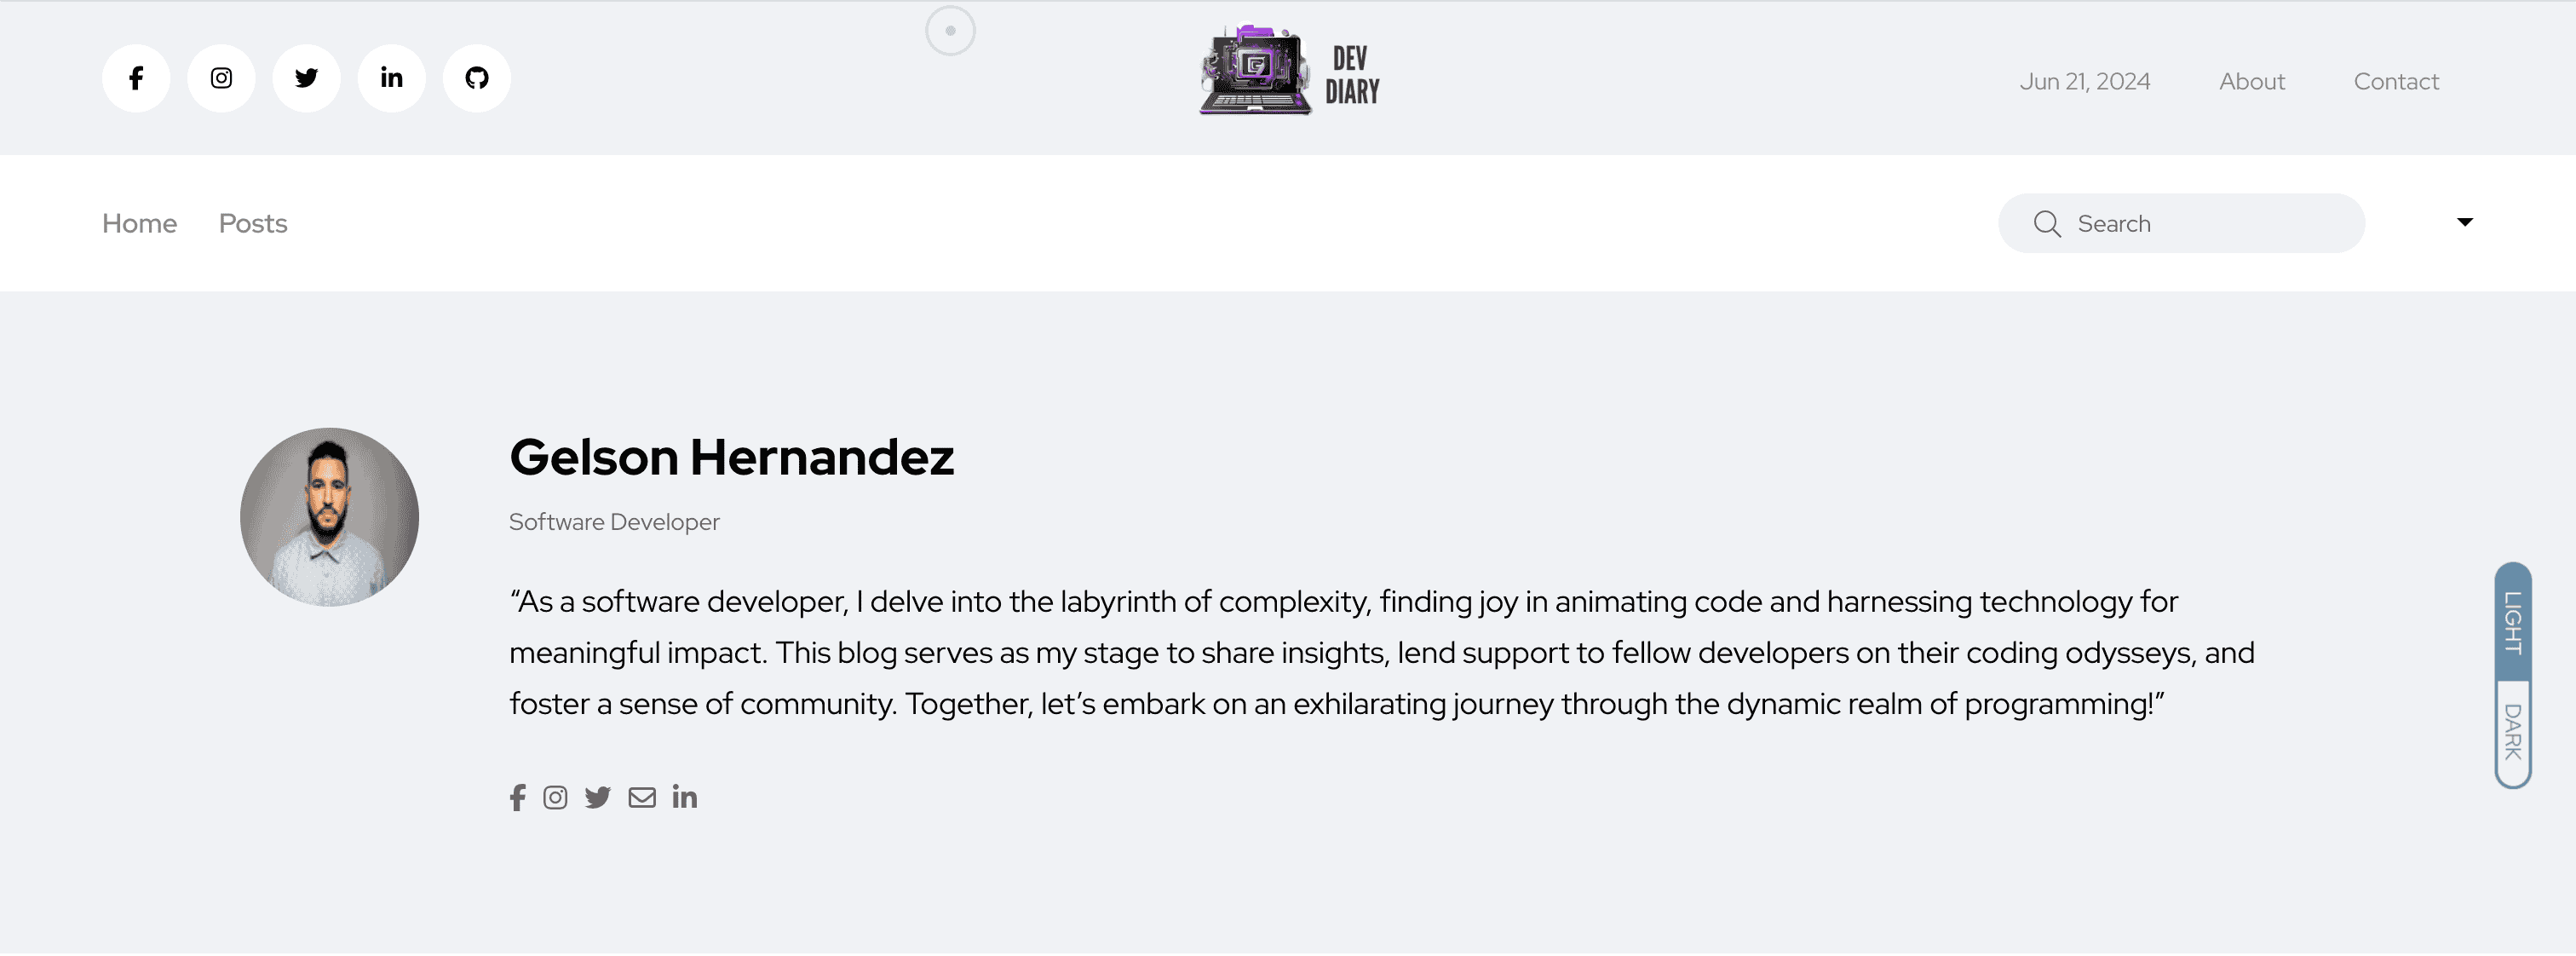This screenshot has height=956, width=2576.
Task: Click the Search input field
Action: (x=2200, y=223)
